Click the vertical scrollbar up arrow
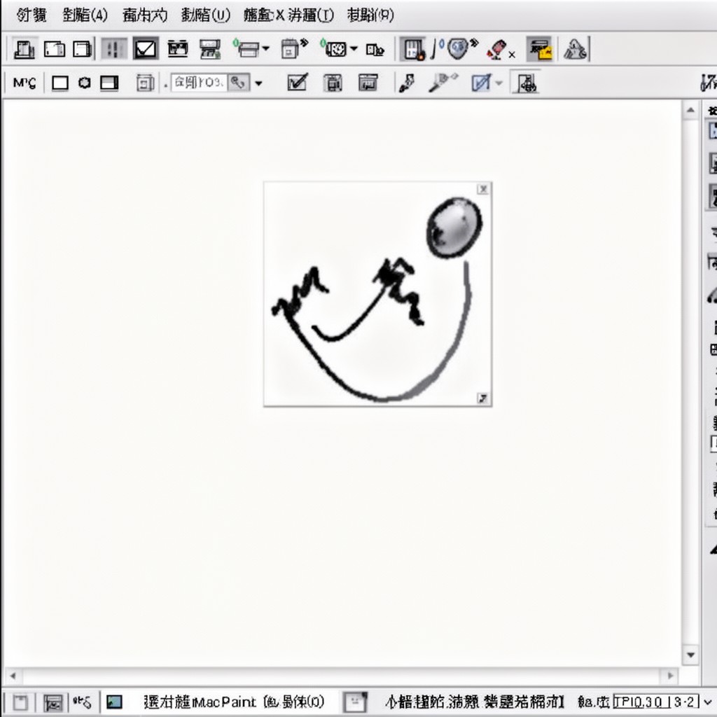This screenshot has width=717, height=717. (x=690, y=110)
